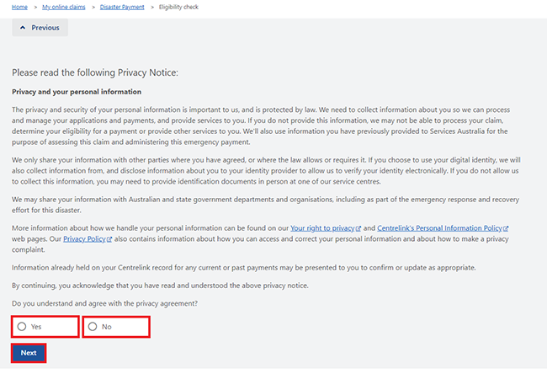Click the Privacy Notice heading
Image resolution: width=547 pixels, height=374 pixels.
(x=95, y=72)
